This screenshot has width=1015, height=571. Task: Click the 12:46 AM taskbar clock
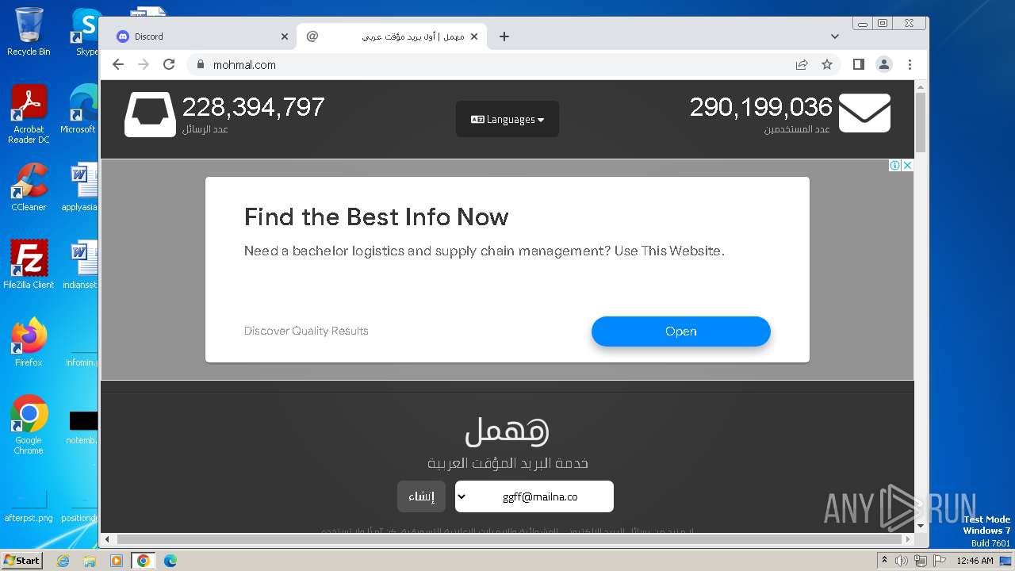975,561
